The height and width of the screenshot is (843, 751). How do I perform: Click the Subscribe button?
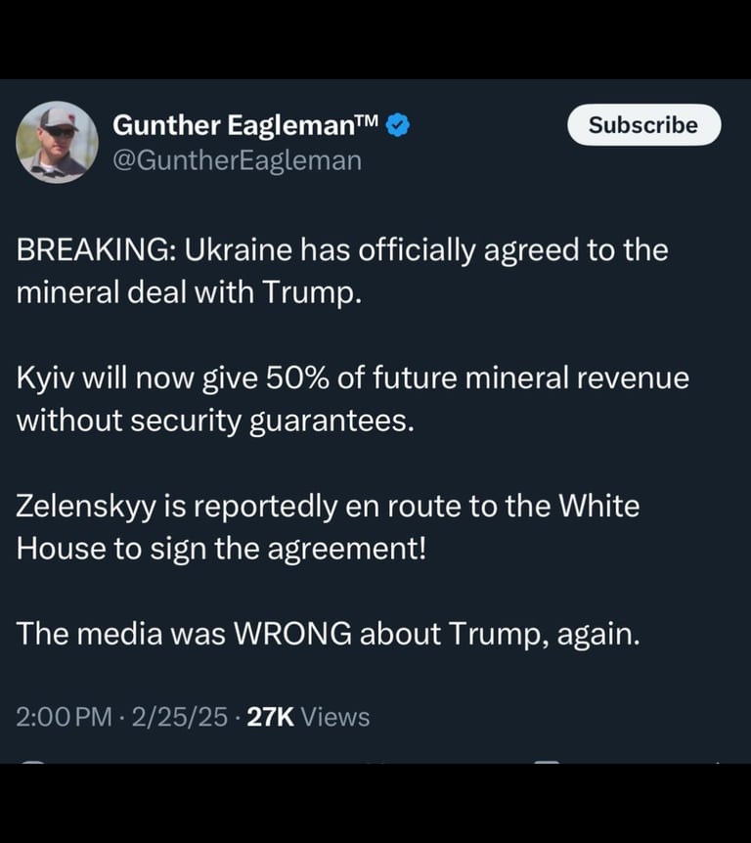pos(643,125)
